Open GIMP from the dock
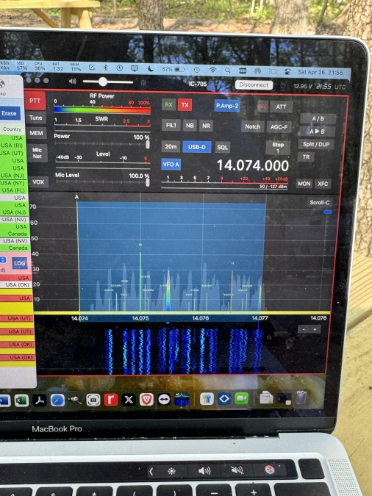Image resolution: width=372 pixels, height=496 pixels. (x=75, y=400)
